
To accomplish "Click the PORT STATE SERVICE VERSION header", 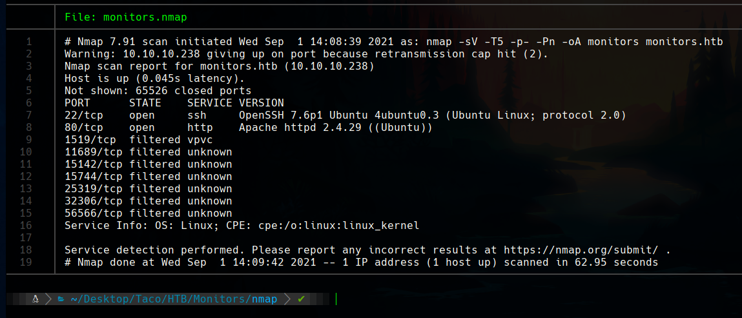I will [174, 103].
